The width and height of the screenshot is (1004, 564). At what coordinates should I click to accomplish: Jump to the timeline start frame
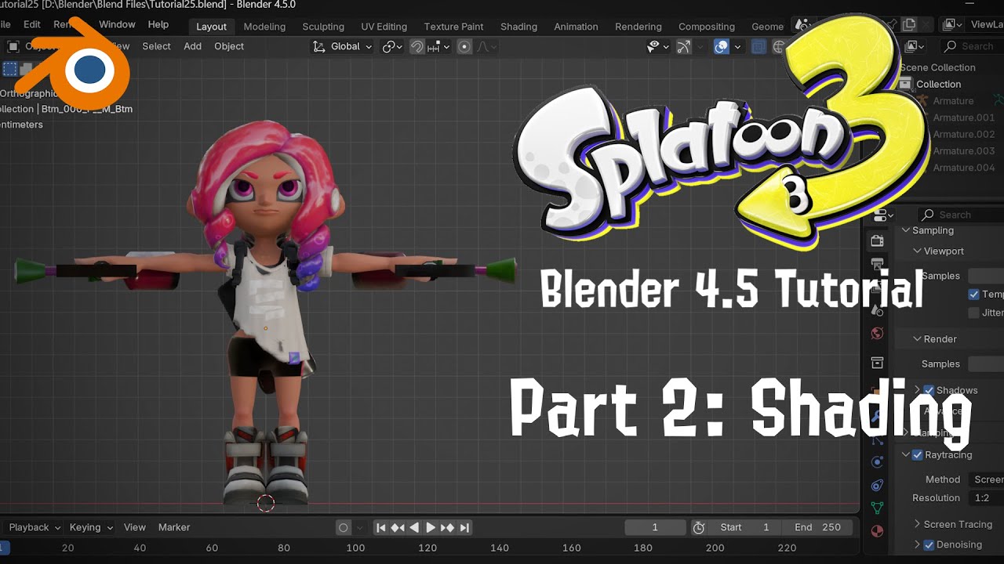381,528
